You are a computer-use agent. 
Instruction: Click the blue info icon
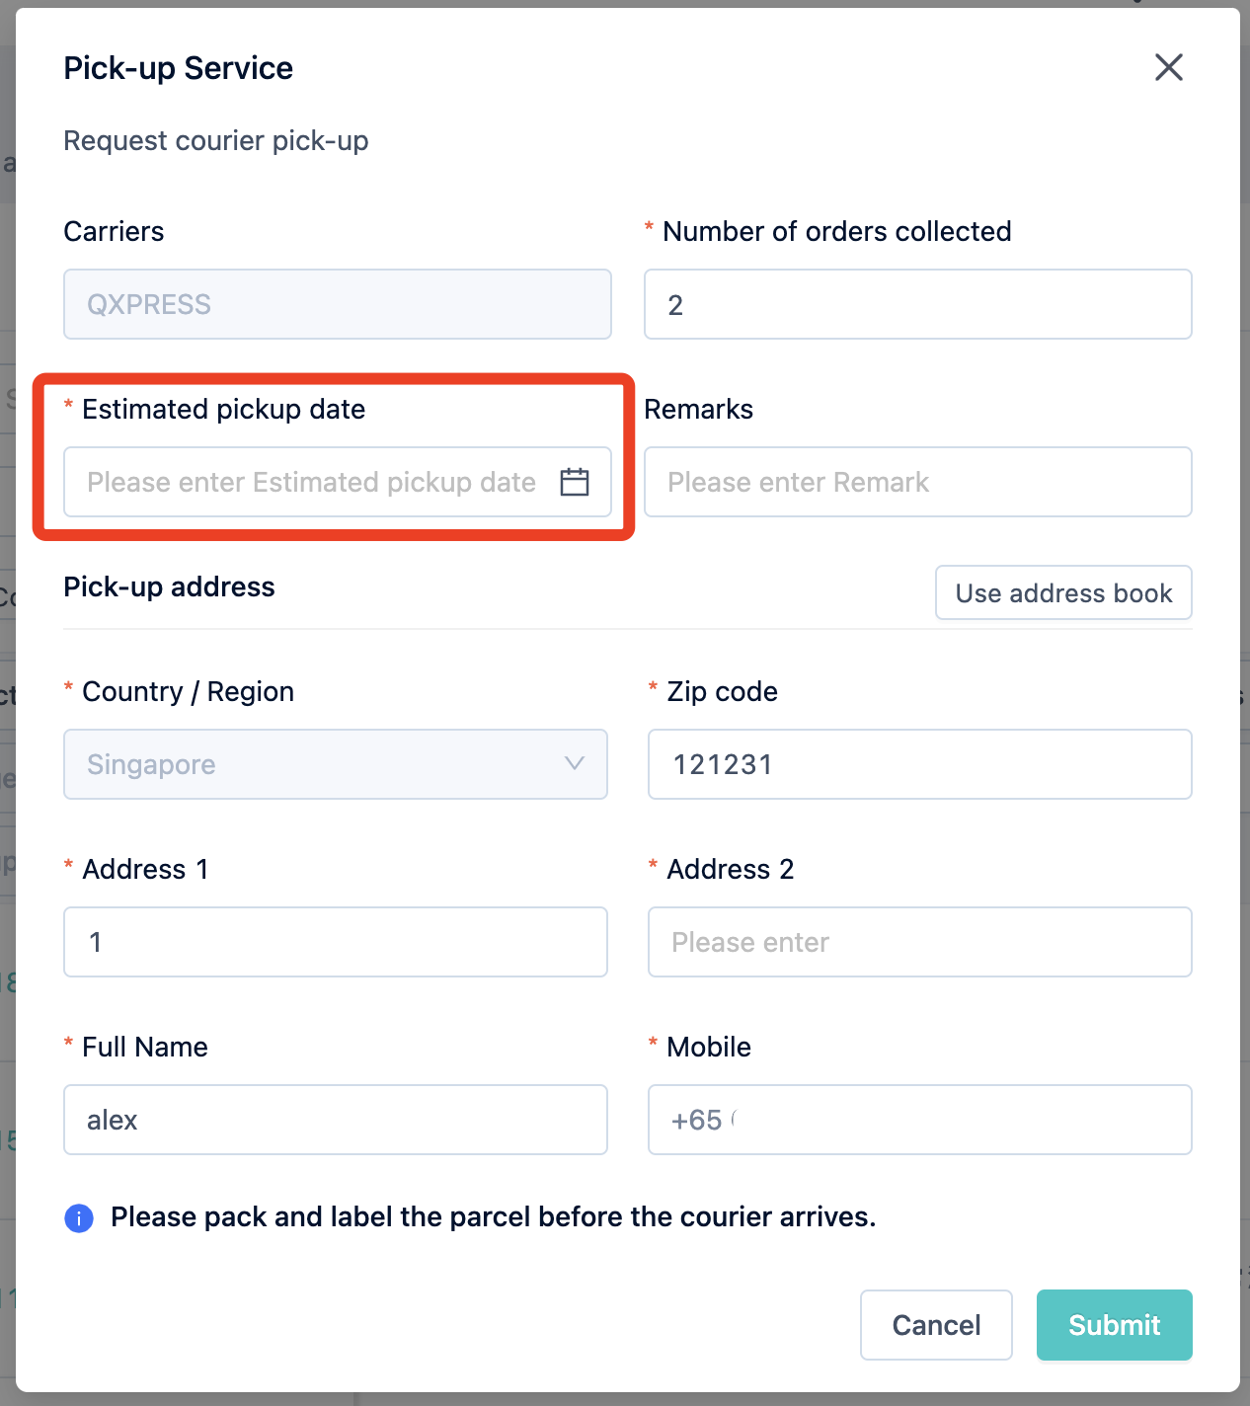[x=79, y=1218]
